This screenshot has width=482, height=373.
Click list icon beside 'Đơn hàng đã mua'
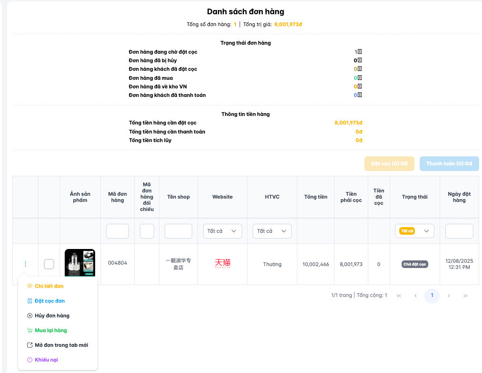pyautogui.click(x=360, y=78)
